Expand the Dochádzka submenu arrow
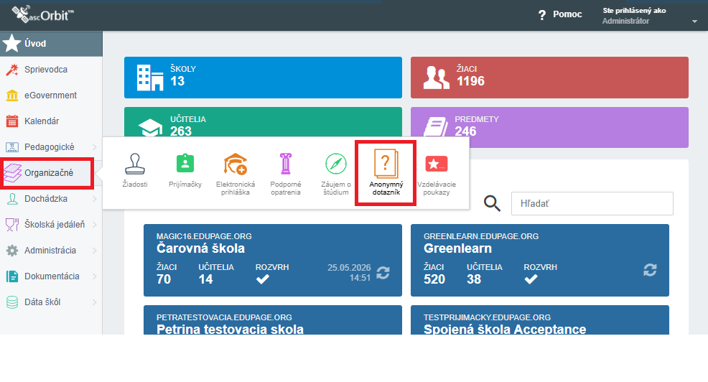 (94, 199)
